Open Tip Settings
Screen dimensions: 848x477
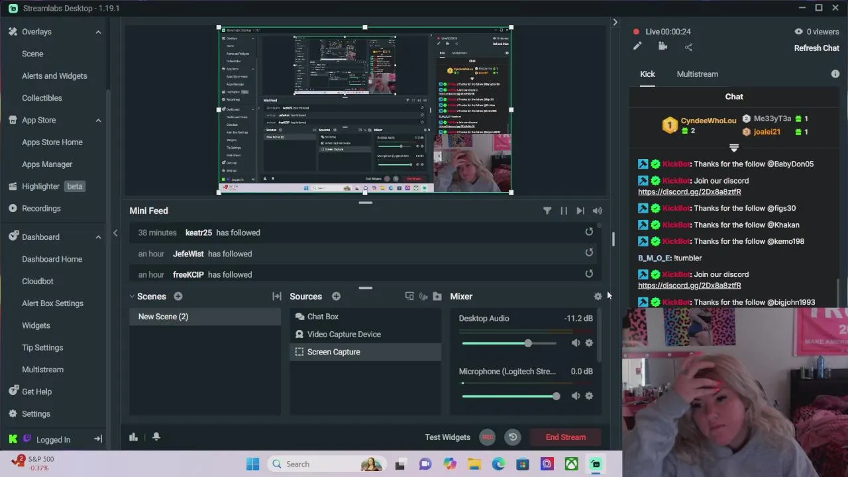pos(42,347)
